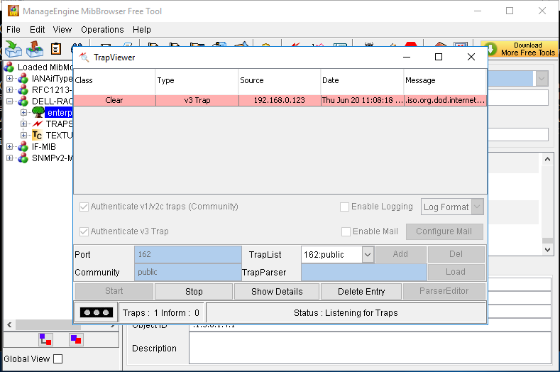Expand the TEXTUAL tree node
Image resolution: width=560 pixels, height=372 pixels.
click(23, 135)
